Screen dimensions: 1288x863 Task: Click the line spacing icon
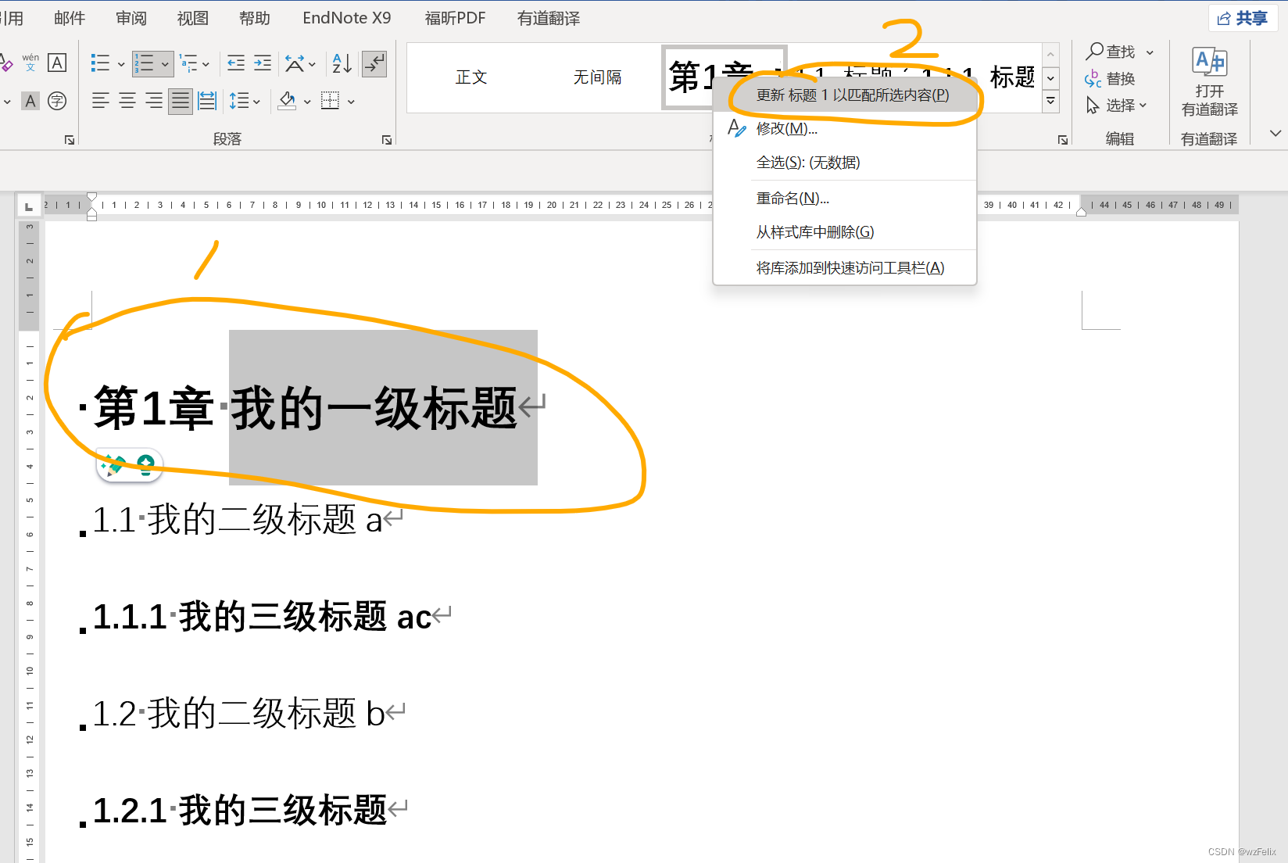coord(239,101)
